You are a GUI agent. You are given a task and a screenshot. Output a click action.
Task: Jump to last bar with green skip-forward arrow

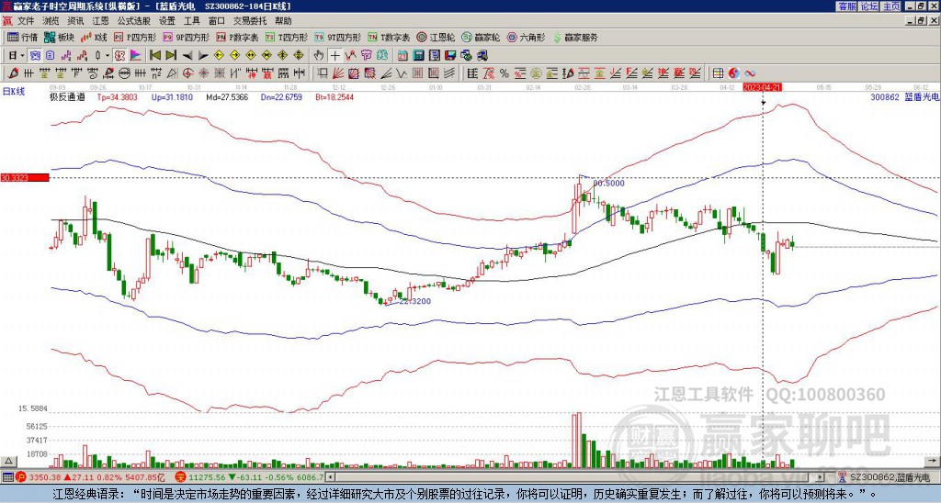[171, 56]
